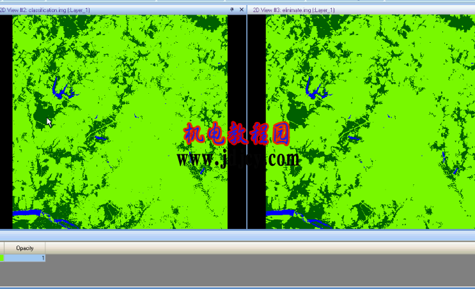Click the small blue pond in elinimate.img center
The image size is (475, 289).
(354, 138)
